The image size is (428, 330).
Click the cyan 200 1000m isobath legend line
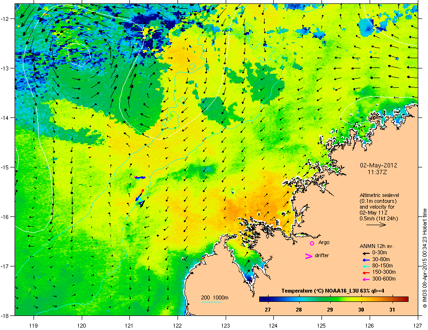(211, 302)
